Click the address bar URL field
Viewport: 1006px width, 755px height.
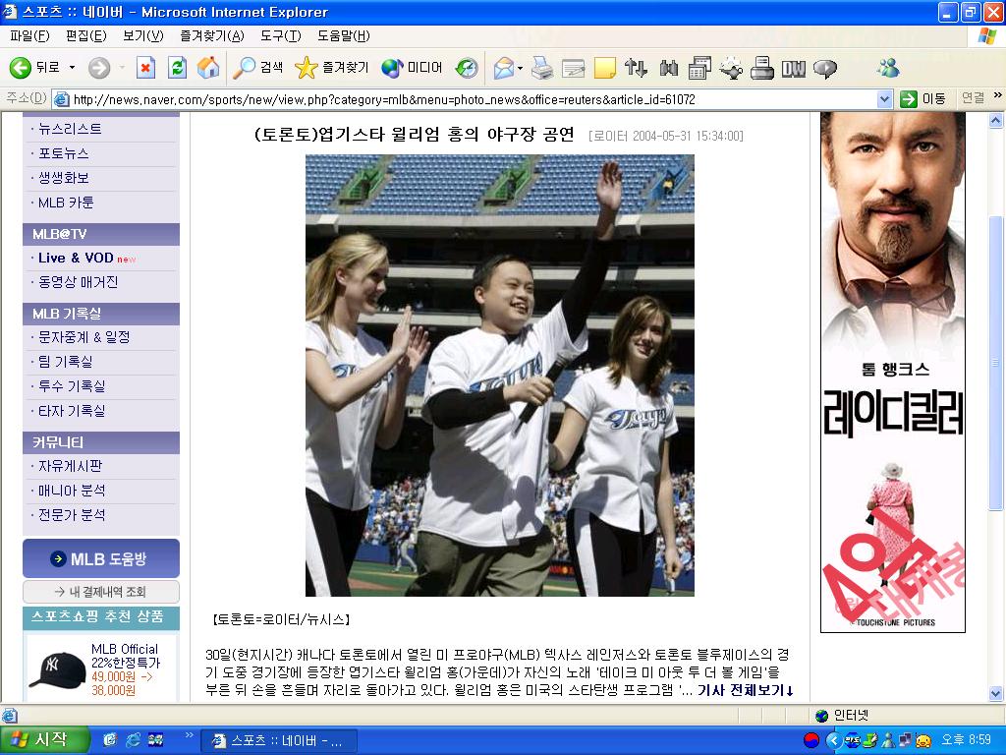(472, 99)
